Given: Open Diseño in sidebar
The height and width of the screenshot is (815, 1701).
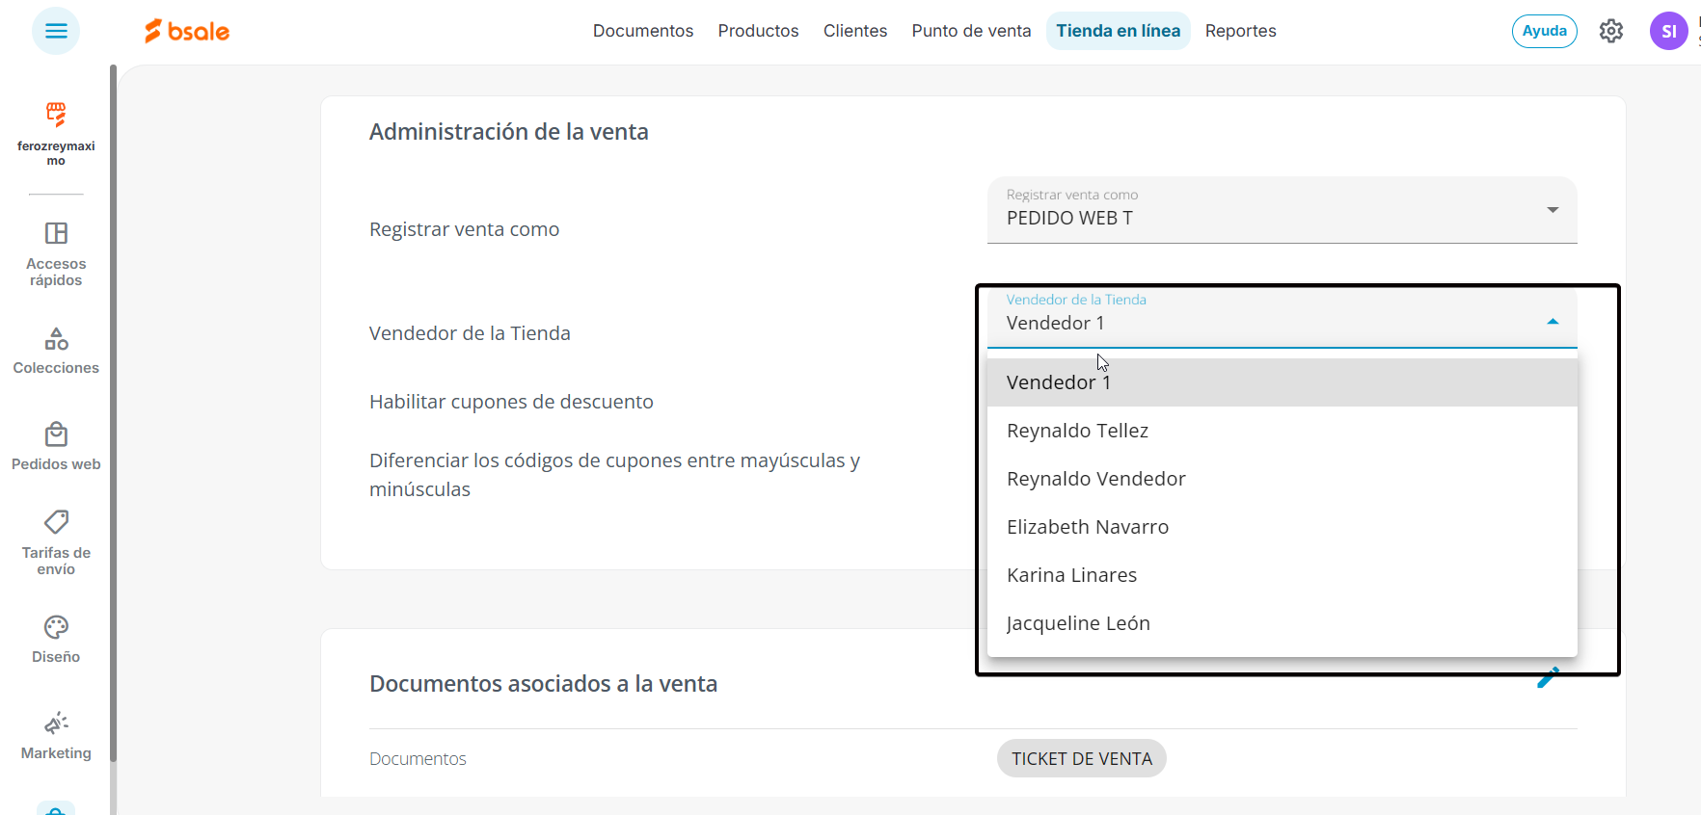Looking at the screenshot, I should 56,640.
